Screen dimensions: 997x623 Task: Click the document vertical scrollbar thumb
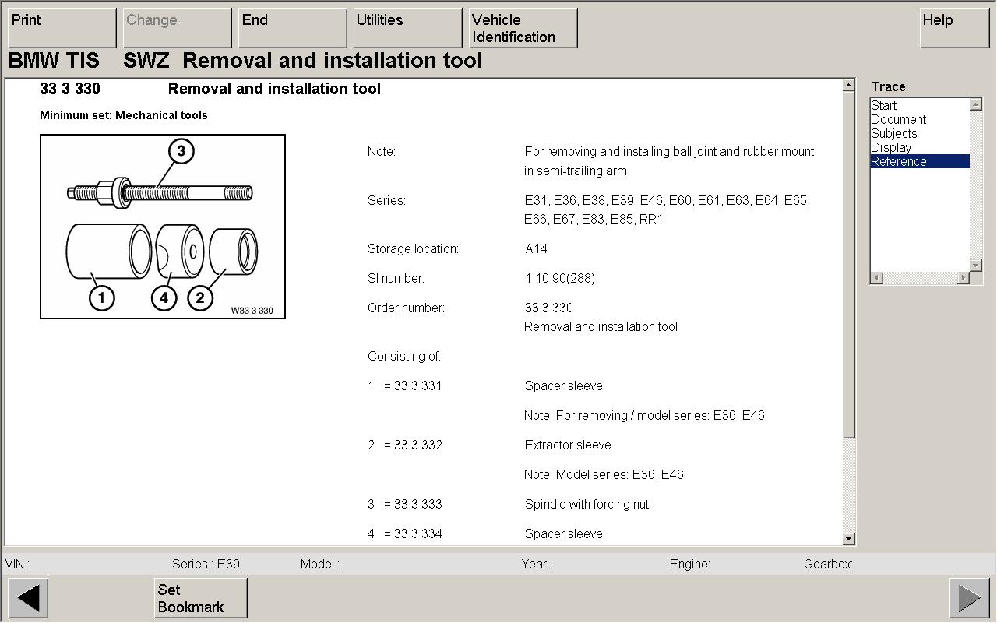(849, 265)
